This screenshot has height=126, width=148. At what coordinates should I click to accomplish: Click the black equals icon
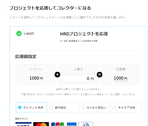tap(99, 74)
